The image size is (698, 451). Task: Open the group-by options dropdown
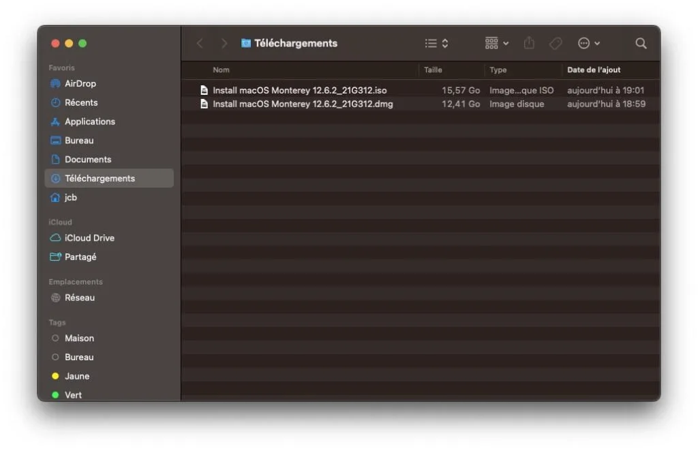(496, 43)
